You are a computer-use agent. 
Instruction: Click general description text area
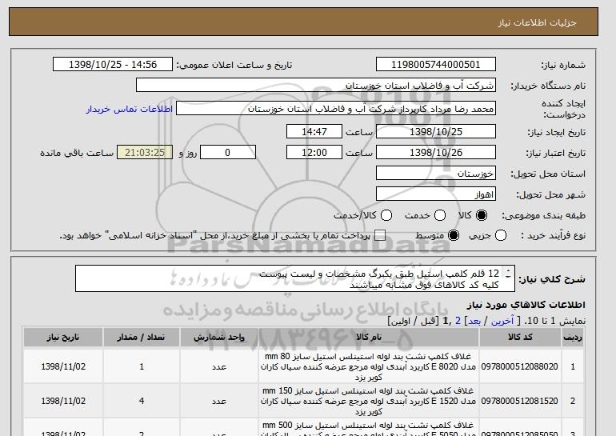(295, 278)
